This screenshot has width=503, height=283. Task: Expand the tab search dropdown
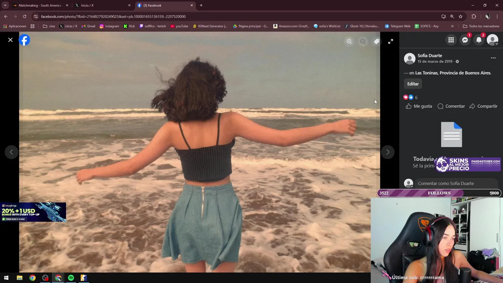5,6
